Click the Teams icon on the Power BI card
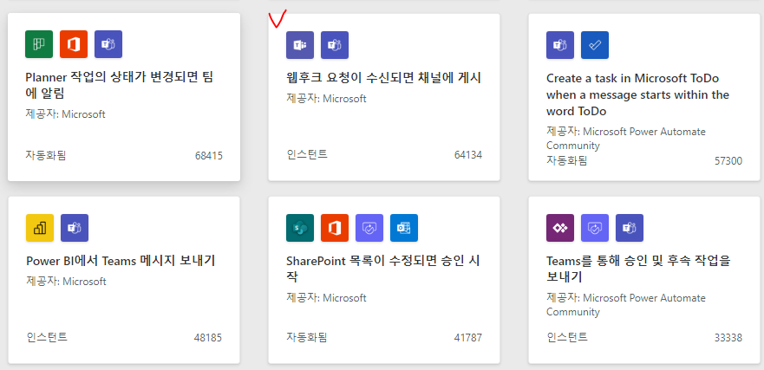The height and width of the screenshot is (370, 764). [x=75, y=228]
